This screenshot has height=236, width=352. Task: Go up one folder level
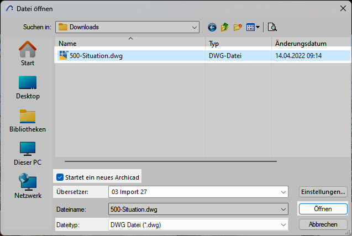224,28
